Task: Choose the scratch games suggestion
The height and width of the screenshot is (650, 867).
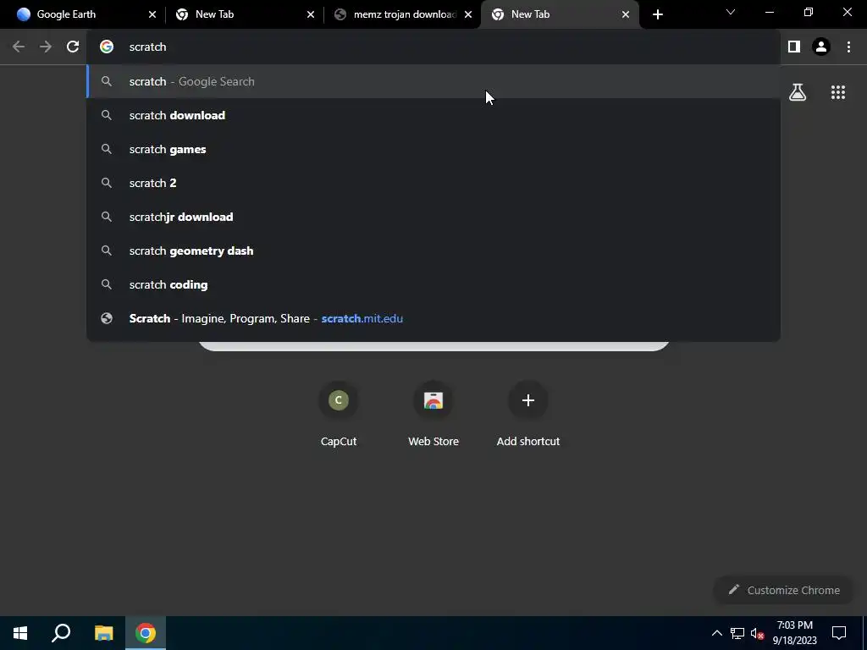Action: [433, 149]
